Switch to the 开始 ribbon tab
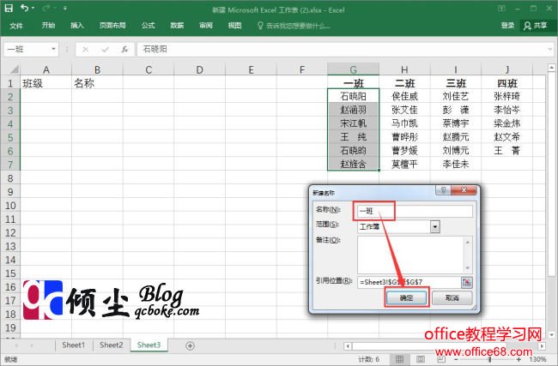The image size is (558, 366). [48, 26]
